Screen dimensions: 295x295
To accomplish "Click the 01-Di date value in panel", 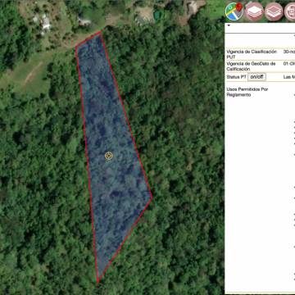I will click(289, 64).
